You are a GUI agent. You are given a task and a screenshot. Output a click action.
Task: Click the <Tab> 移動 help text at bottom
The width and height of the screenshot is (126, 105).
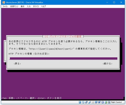click(x=8, y=98)
